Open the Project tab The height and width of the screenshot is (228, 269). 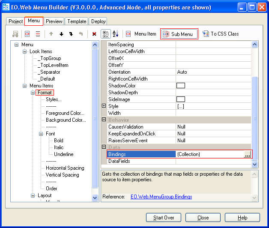(15, 21)
